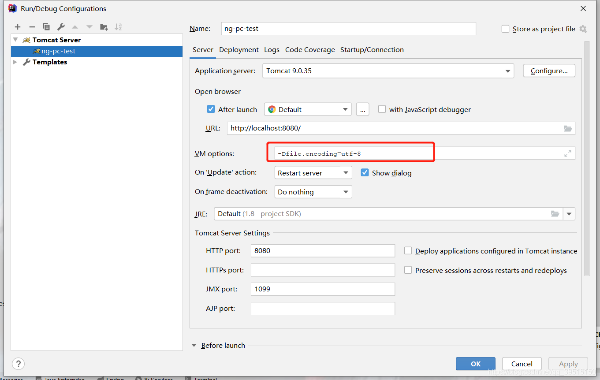Add a new configuration with plus icon
600x380 pixels.
click(x=18, y=27)
